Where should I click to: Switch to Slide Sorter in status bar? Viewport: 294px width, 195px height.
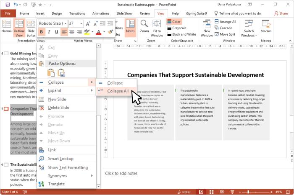click(212, 192)
